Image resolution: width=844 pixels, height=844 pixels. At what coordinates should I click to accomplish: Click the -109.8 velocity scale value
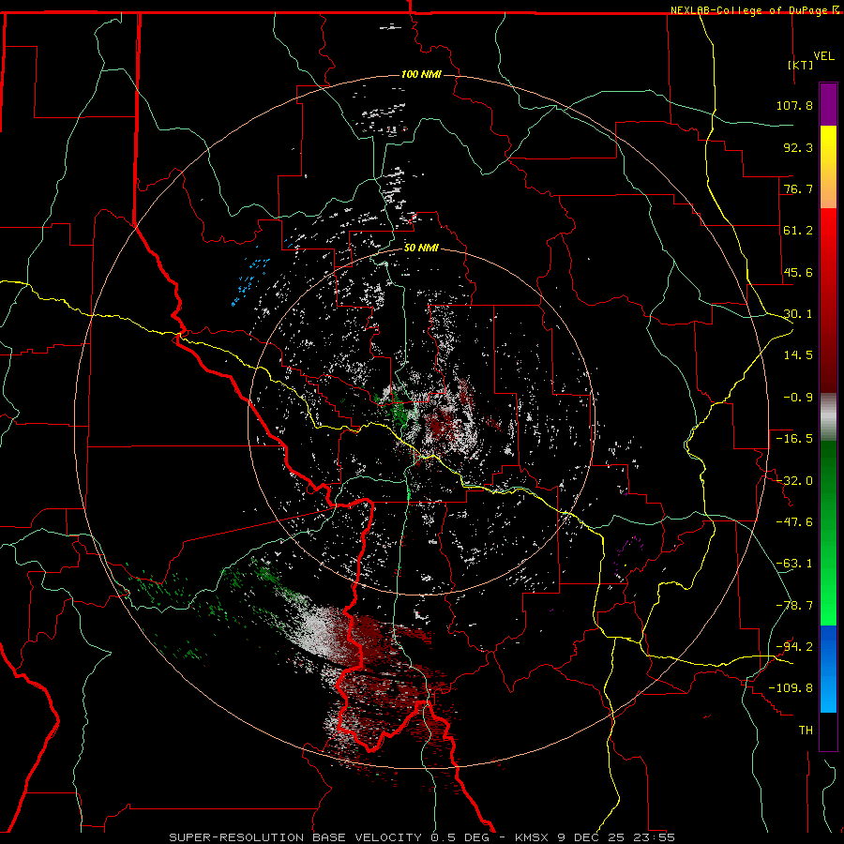pos(791,688)
